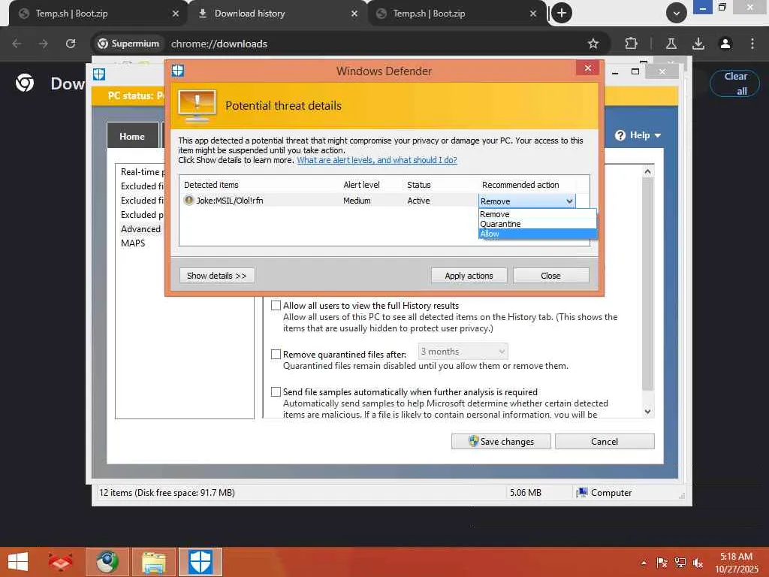
Task: Open the Recommended action combo box
Action: (526, 201)
